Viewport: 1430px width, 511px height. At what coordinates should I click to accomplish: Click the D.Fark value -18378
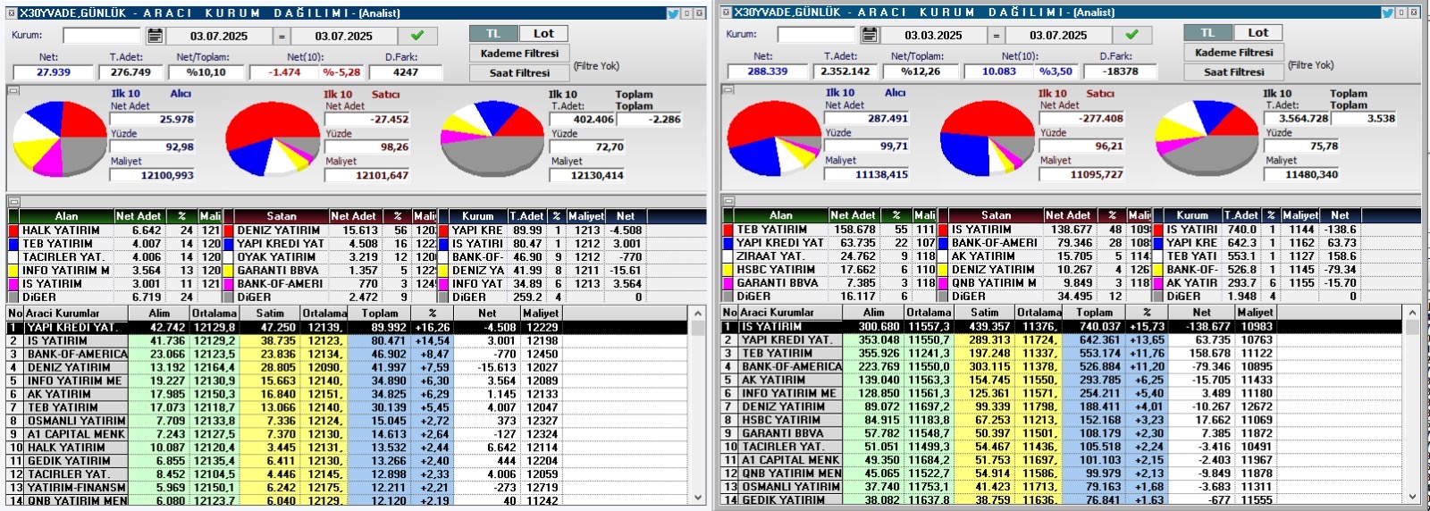pos(1120,71)
